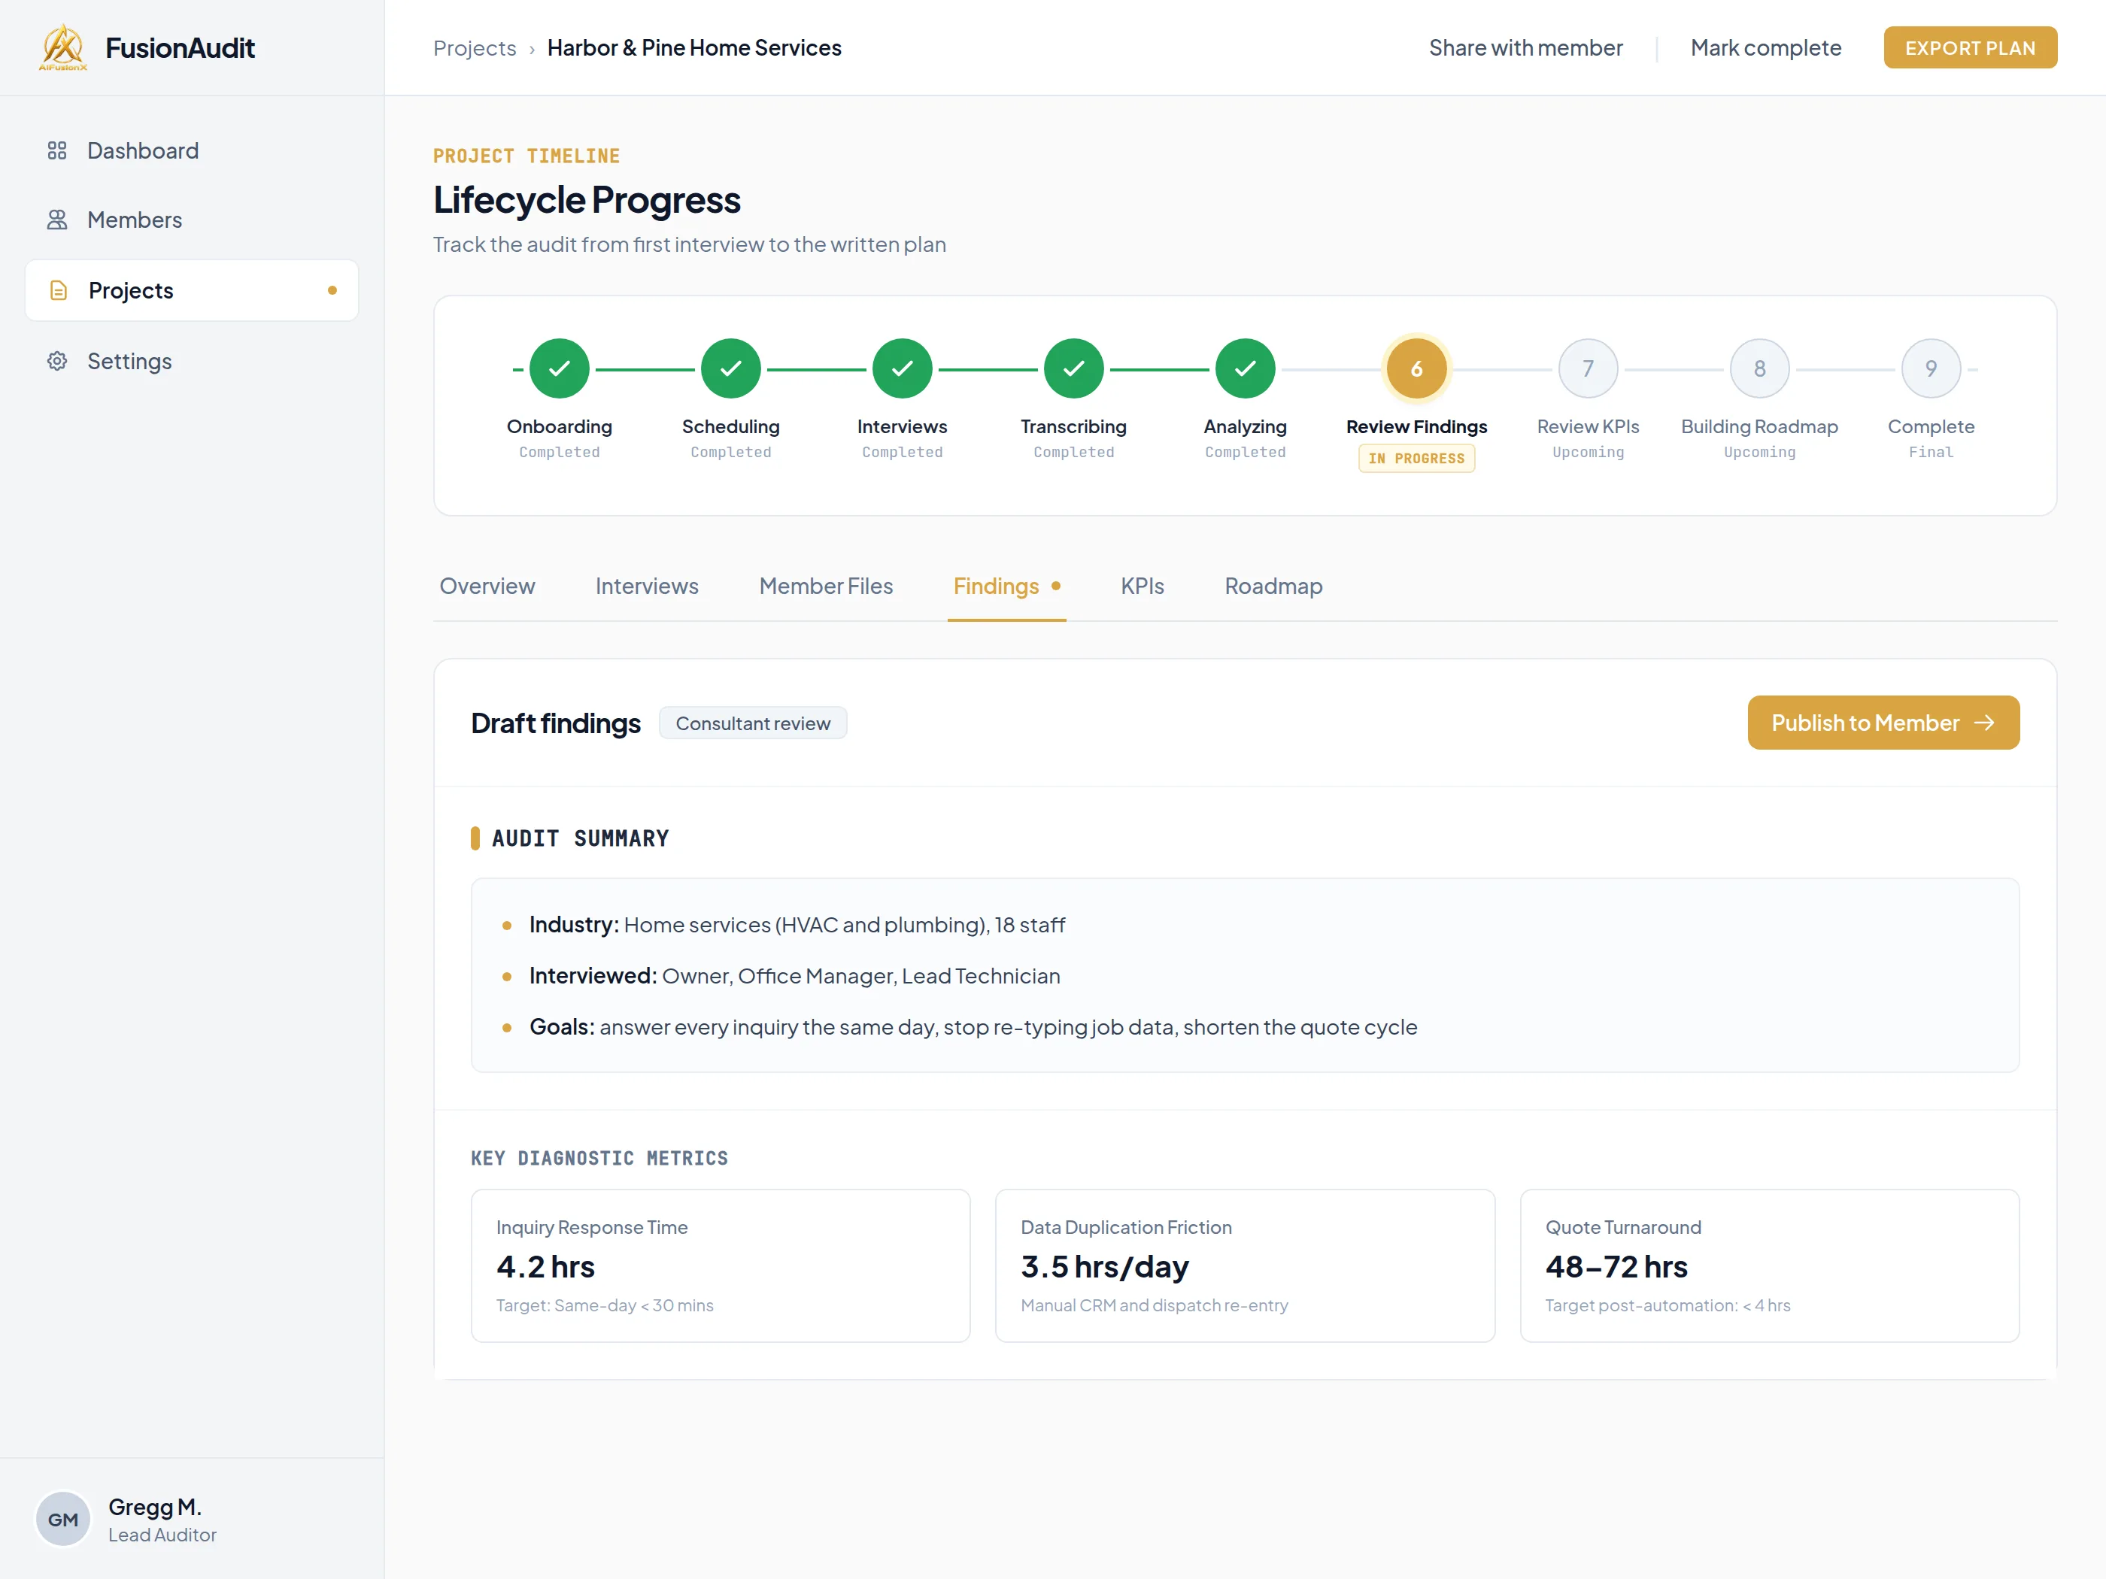Viewport: 2106px width, 1579px height.
Task: Click the Members people icon
Action: pos(57,220)
